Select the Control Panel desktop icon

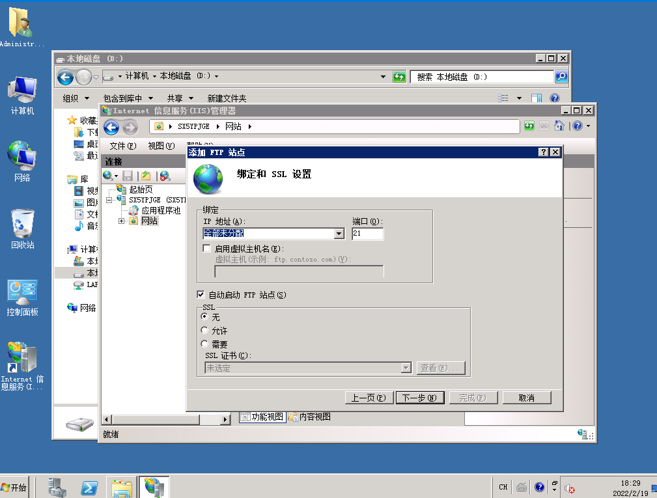point(22,297)
